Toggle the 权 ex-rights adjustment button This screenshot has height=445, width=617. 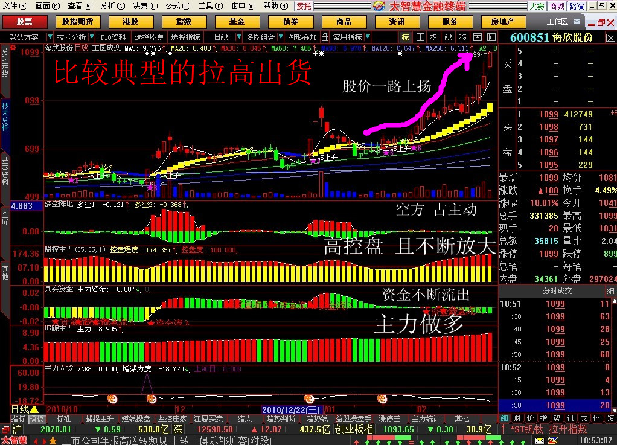(433, 37)
